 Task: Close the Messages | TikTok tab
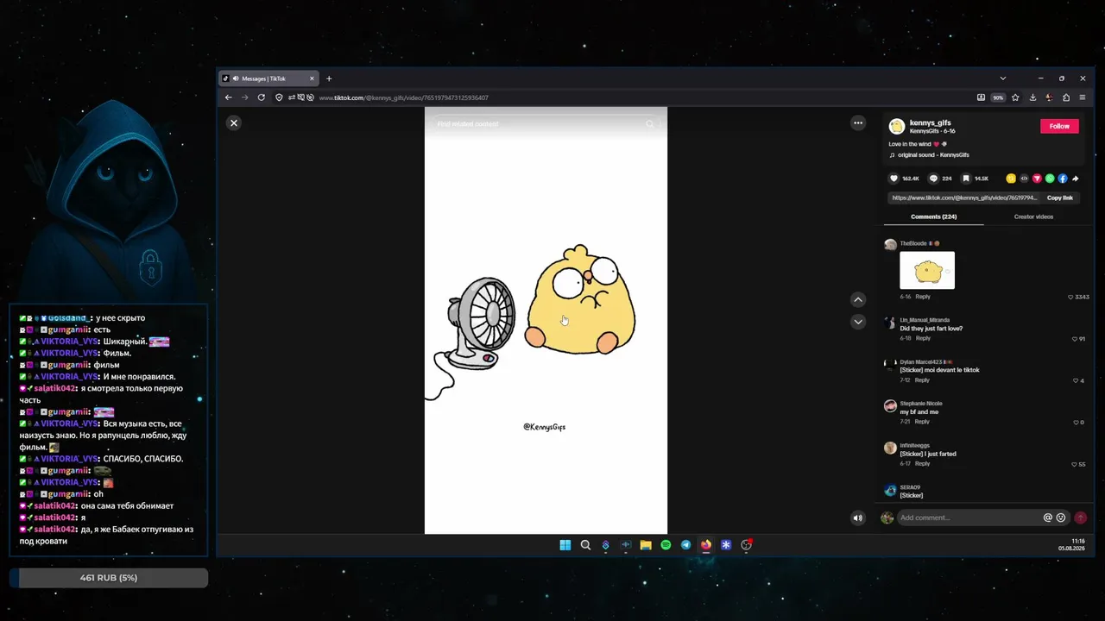coord(313,78)
